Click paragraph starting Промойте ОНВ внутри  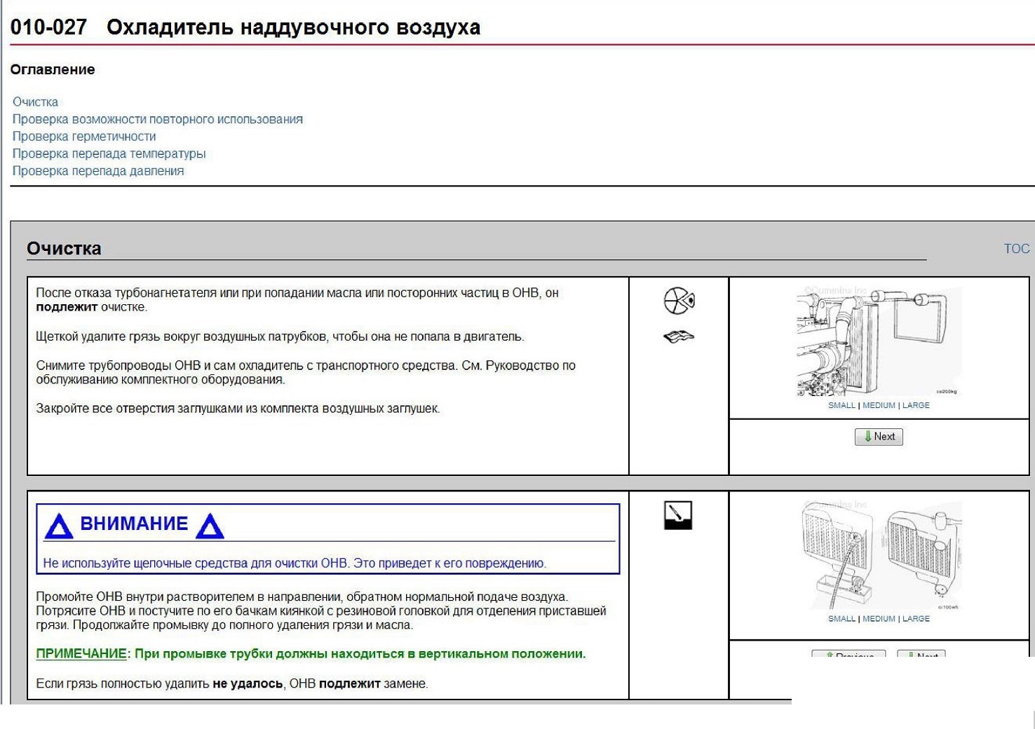[321, 611]
